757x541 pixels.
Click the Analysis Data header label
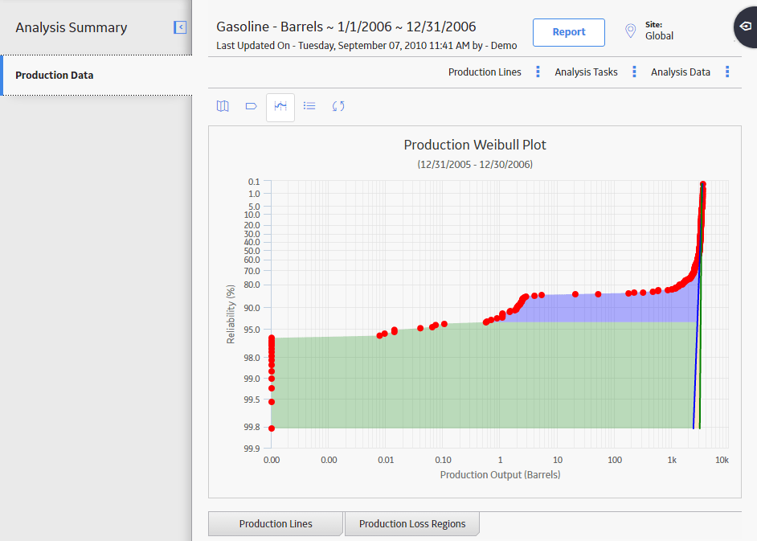pyautogui.click(x=680, y=72)
